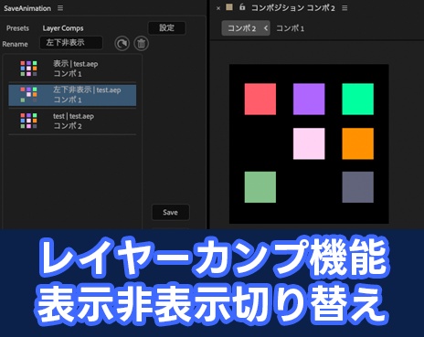This screenshot has width=424, height=337.
Task: Select the 表示 | test.aep layer comp
Action: pos(72,68)
